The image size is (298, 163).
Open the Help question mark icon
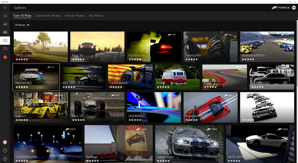coord(5,151)
